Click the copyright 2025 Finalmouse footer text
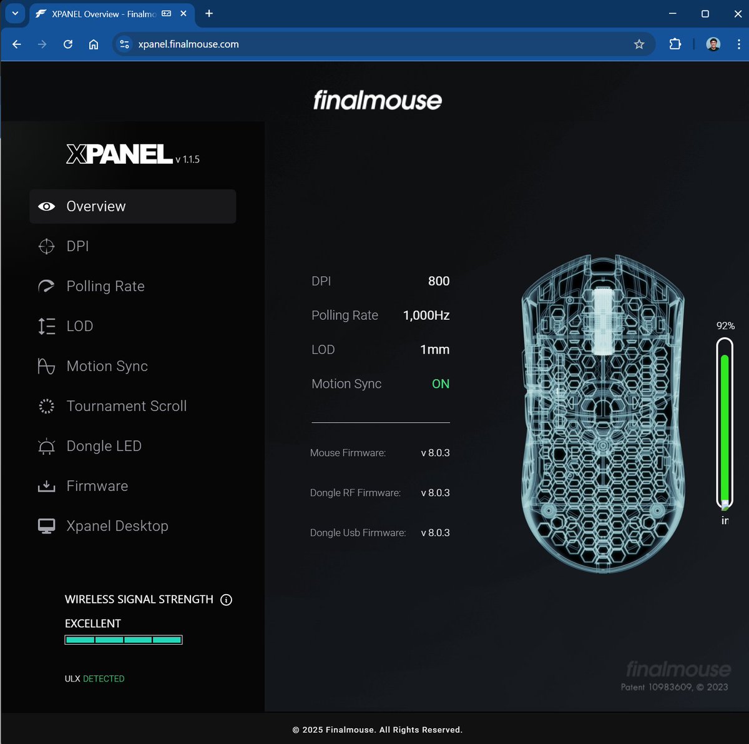 pos(378,730)
